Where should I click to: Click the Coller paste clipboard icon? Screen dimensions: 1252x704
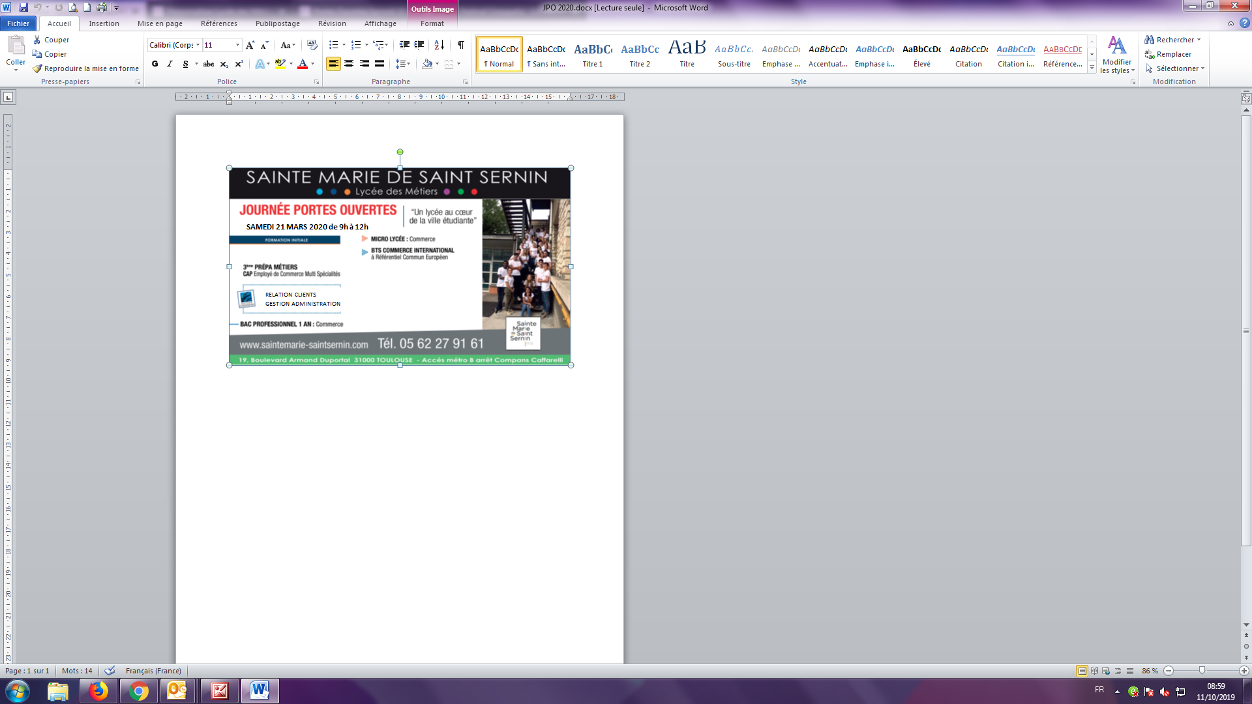16,46
